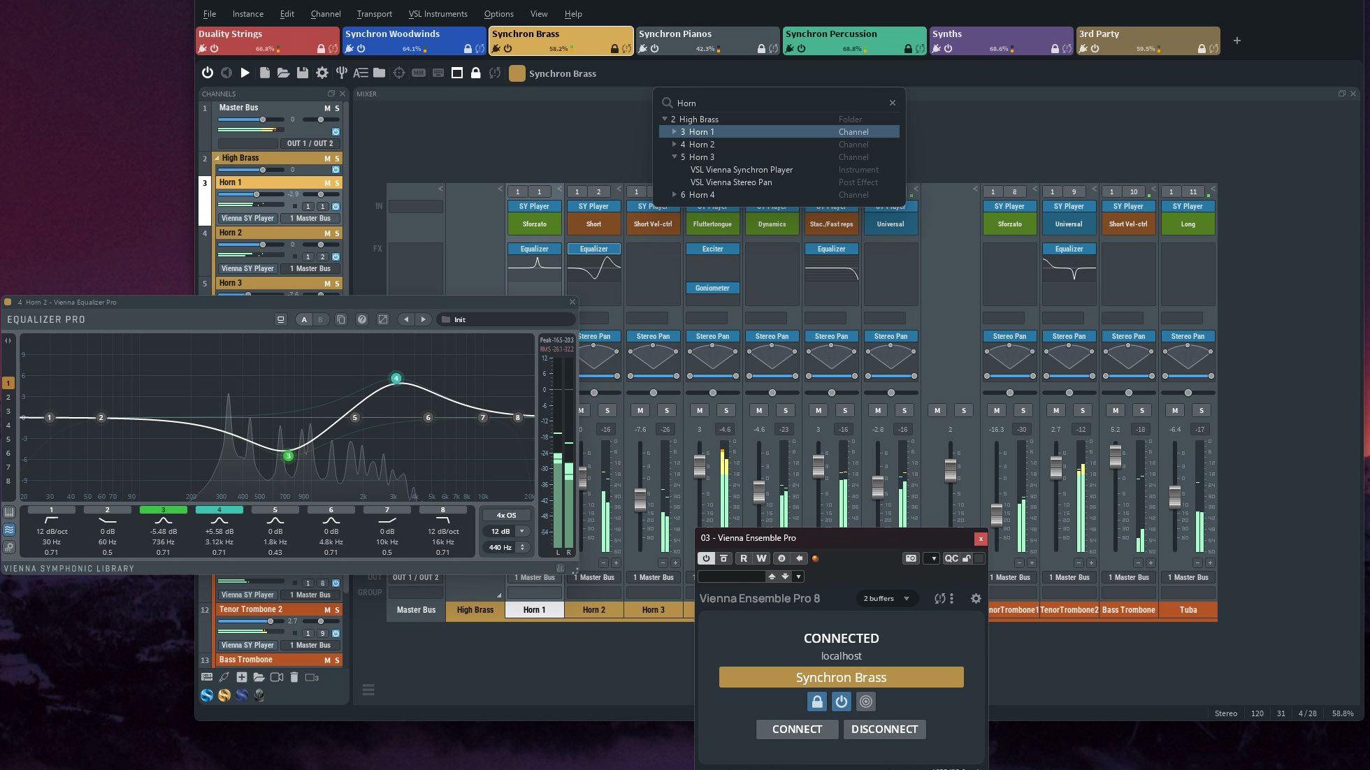Click the Equalizer insert on Horn 1 strip
This screenshot has width=1370, height=770.
coord(535,249)
